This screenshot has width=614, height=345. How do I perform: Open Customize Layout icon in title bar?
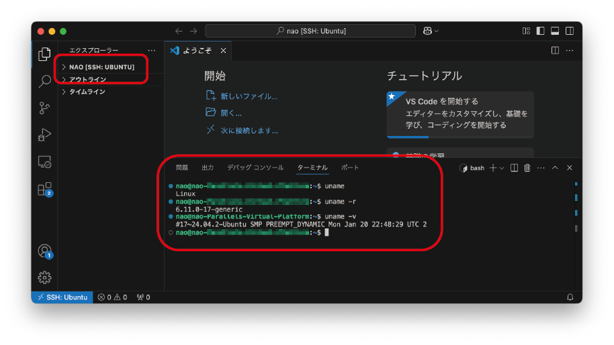[526, 31]
